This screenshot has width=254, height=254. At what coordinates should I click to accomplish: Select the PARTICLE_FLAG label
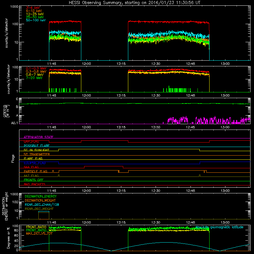pyautogui.click(x=36, y=171)
